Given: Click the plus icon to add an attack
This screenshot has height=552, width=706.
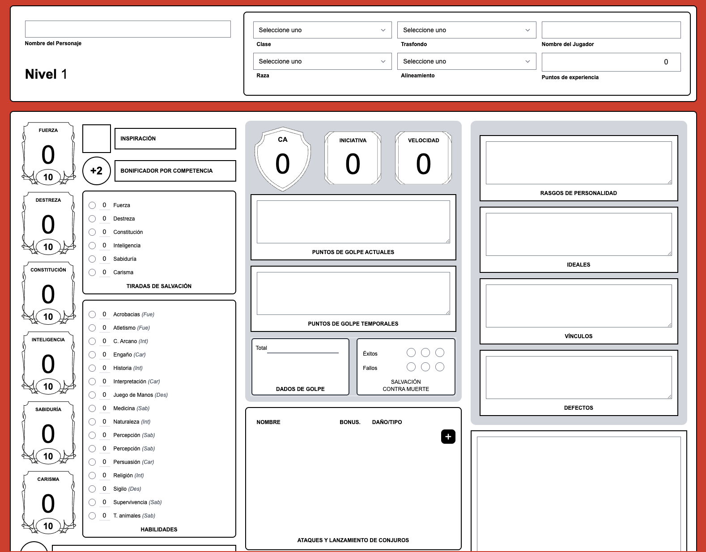Looking at the screenshot, I should [x=448, y=437].
